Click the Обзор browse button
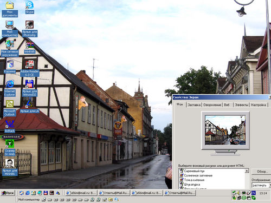The image size is (271, 203). pyautogui.click(x=261, y=172)
